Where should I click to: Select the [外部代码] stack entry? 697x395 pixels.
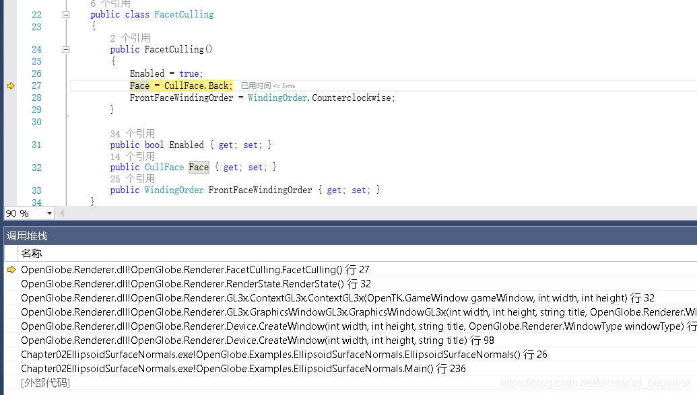point(45,383)
